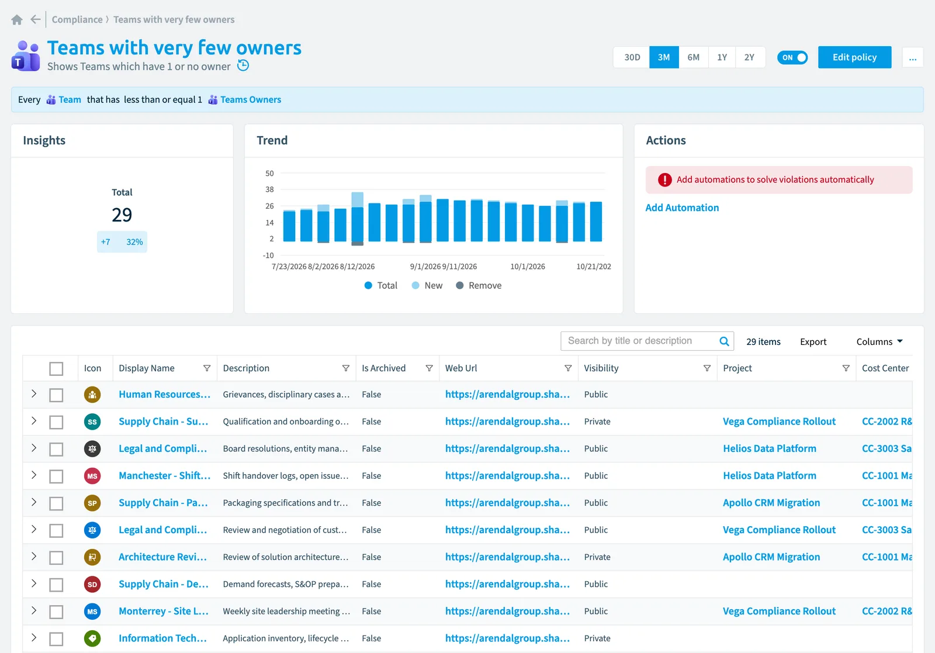Open the Display Name column filter
935x653 pixels.
pyautogui.click(x=207, y=368)
